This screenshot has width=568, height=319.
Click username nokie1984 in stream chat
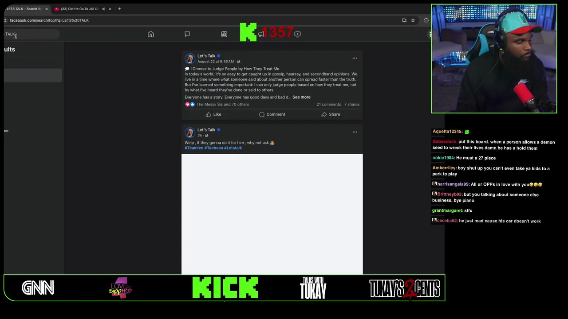coord(443,158)
